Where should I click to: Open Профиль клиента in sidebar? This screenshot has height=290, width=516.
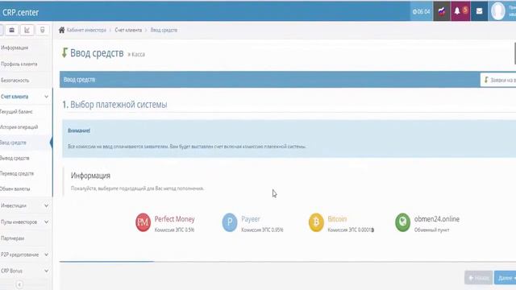(19, 64)
